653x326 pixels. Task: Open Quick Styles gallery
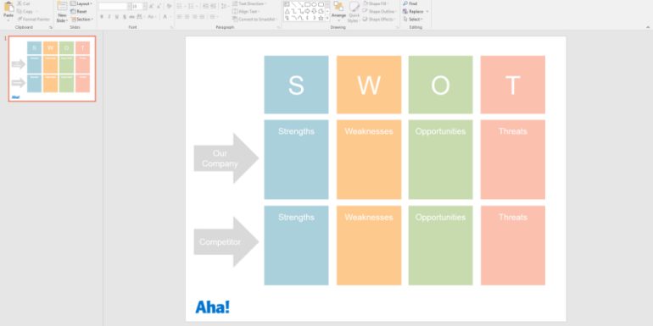point(354,12)
